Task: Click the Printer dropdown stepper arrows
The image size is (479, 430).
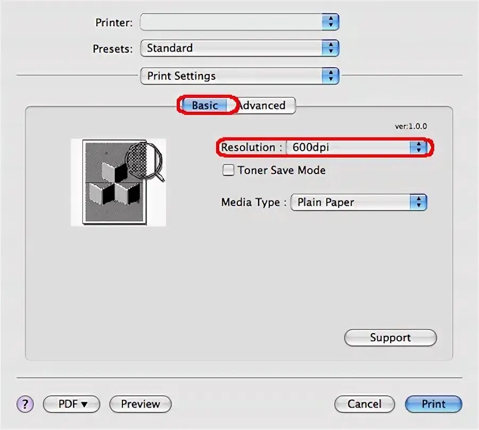Action: [x=331, y=22]
